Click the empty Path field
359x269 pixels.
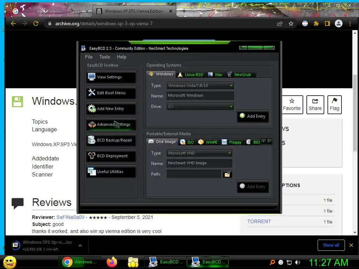click(x=194, y=174)
